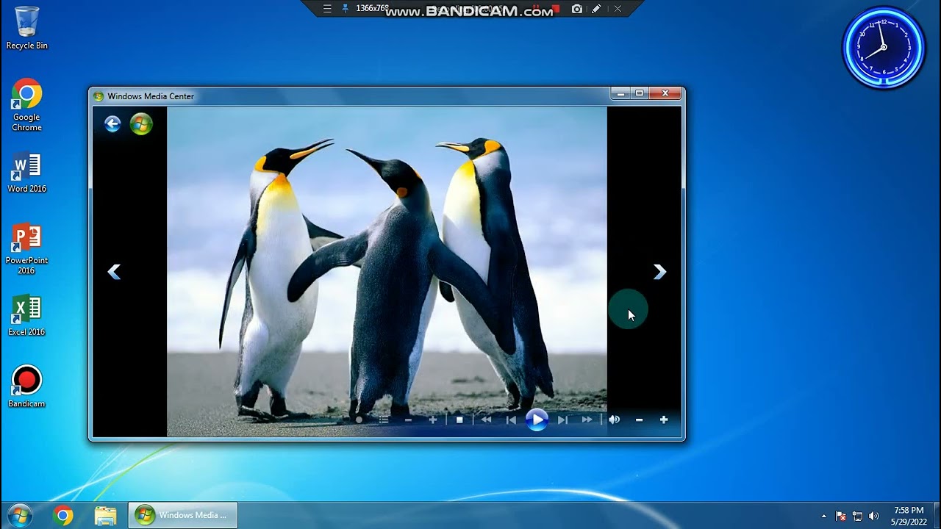Click channel down minus next to guide icon
The image size is (941, 529).
pos(408,420)
